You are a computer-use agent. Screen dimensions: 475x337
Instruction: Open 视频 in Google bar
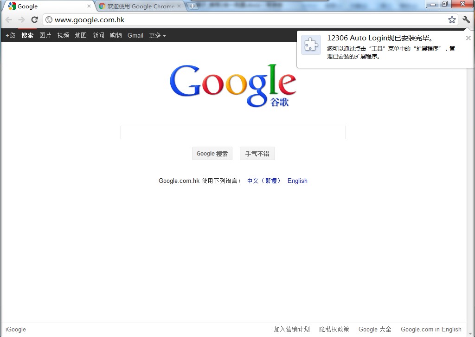[63, 35]
